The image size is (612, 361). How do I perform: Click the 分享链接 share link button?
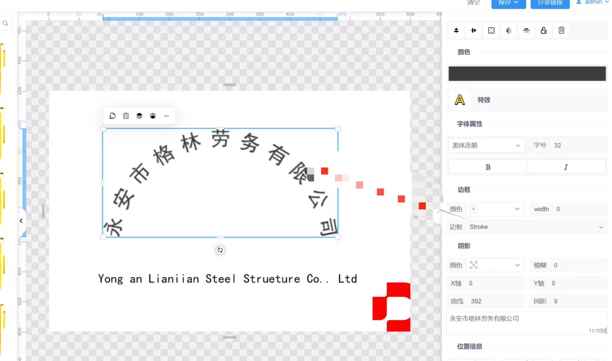click(550, 3)
